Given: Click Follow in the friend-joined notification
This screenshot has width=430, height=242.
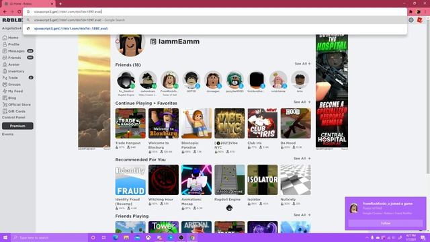Looking at the screenshot, I should tap(385, 223).
